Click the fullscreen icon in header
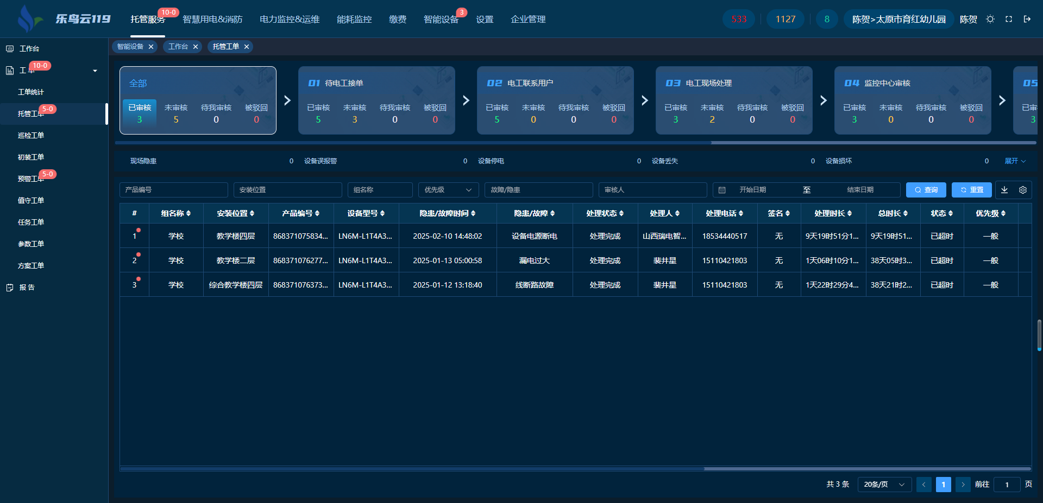 pos(1009,19)
